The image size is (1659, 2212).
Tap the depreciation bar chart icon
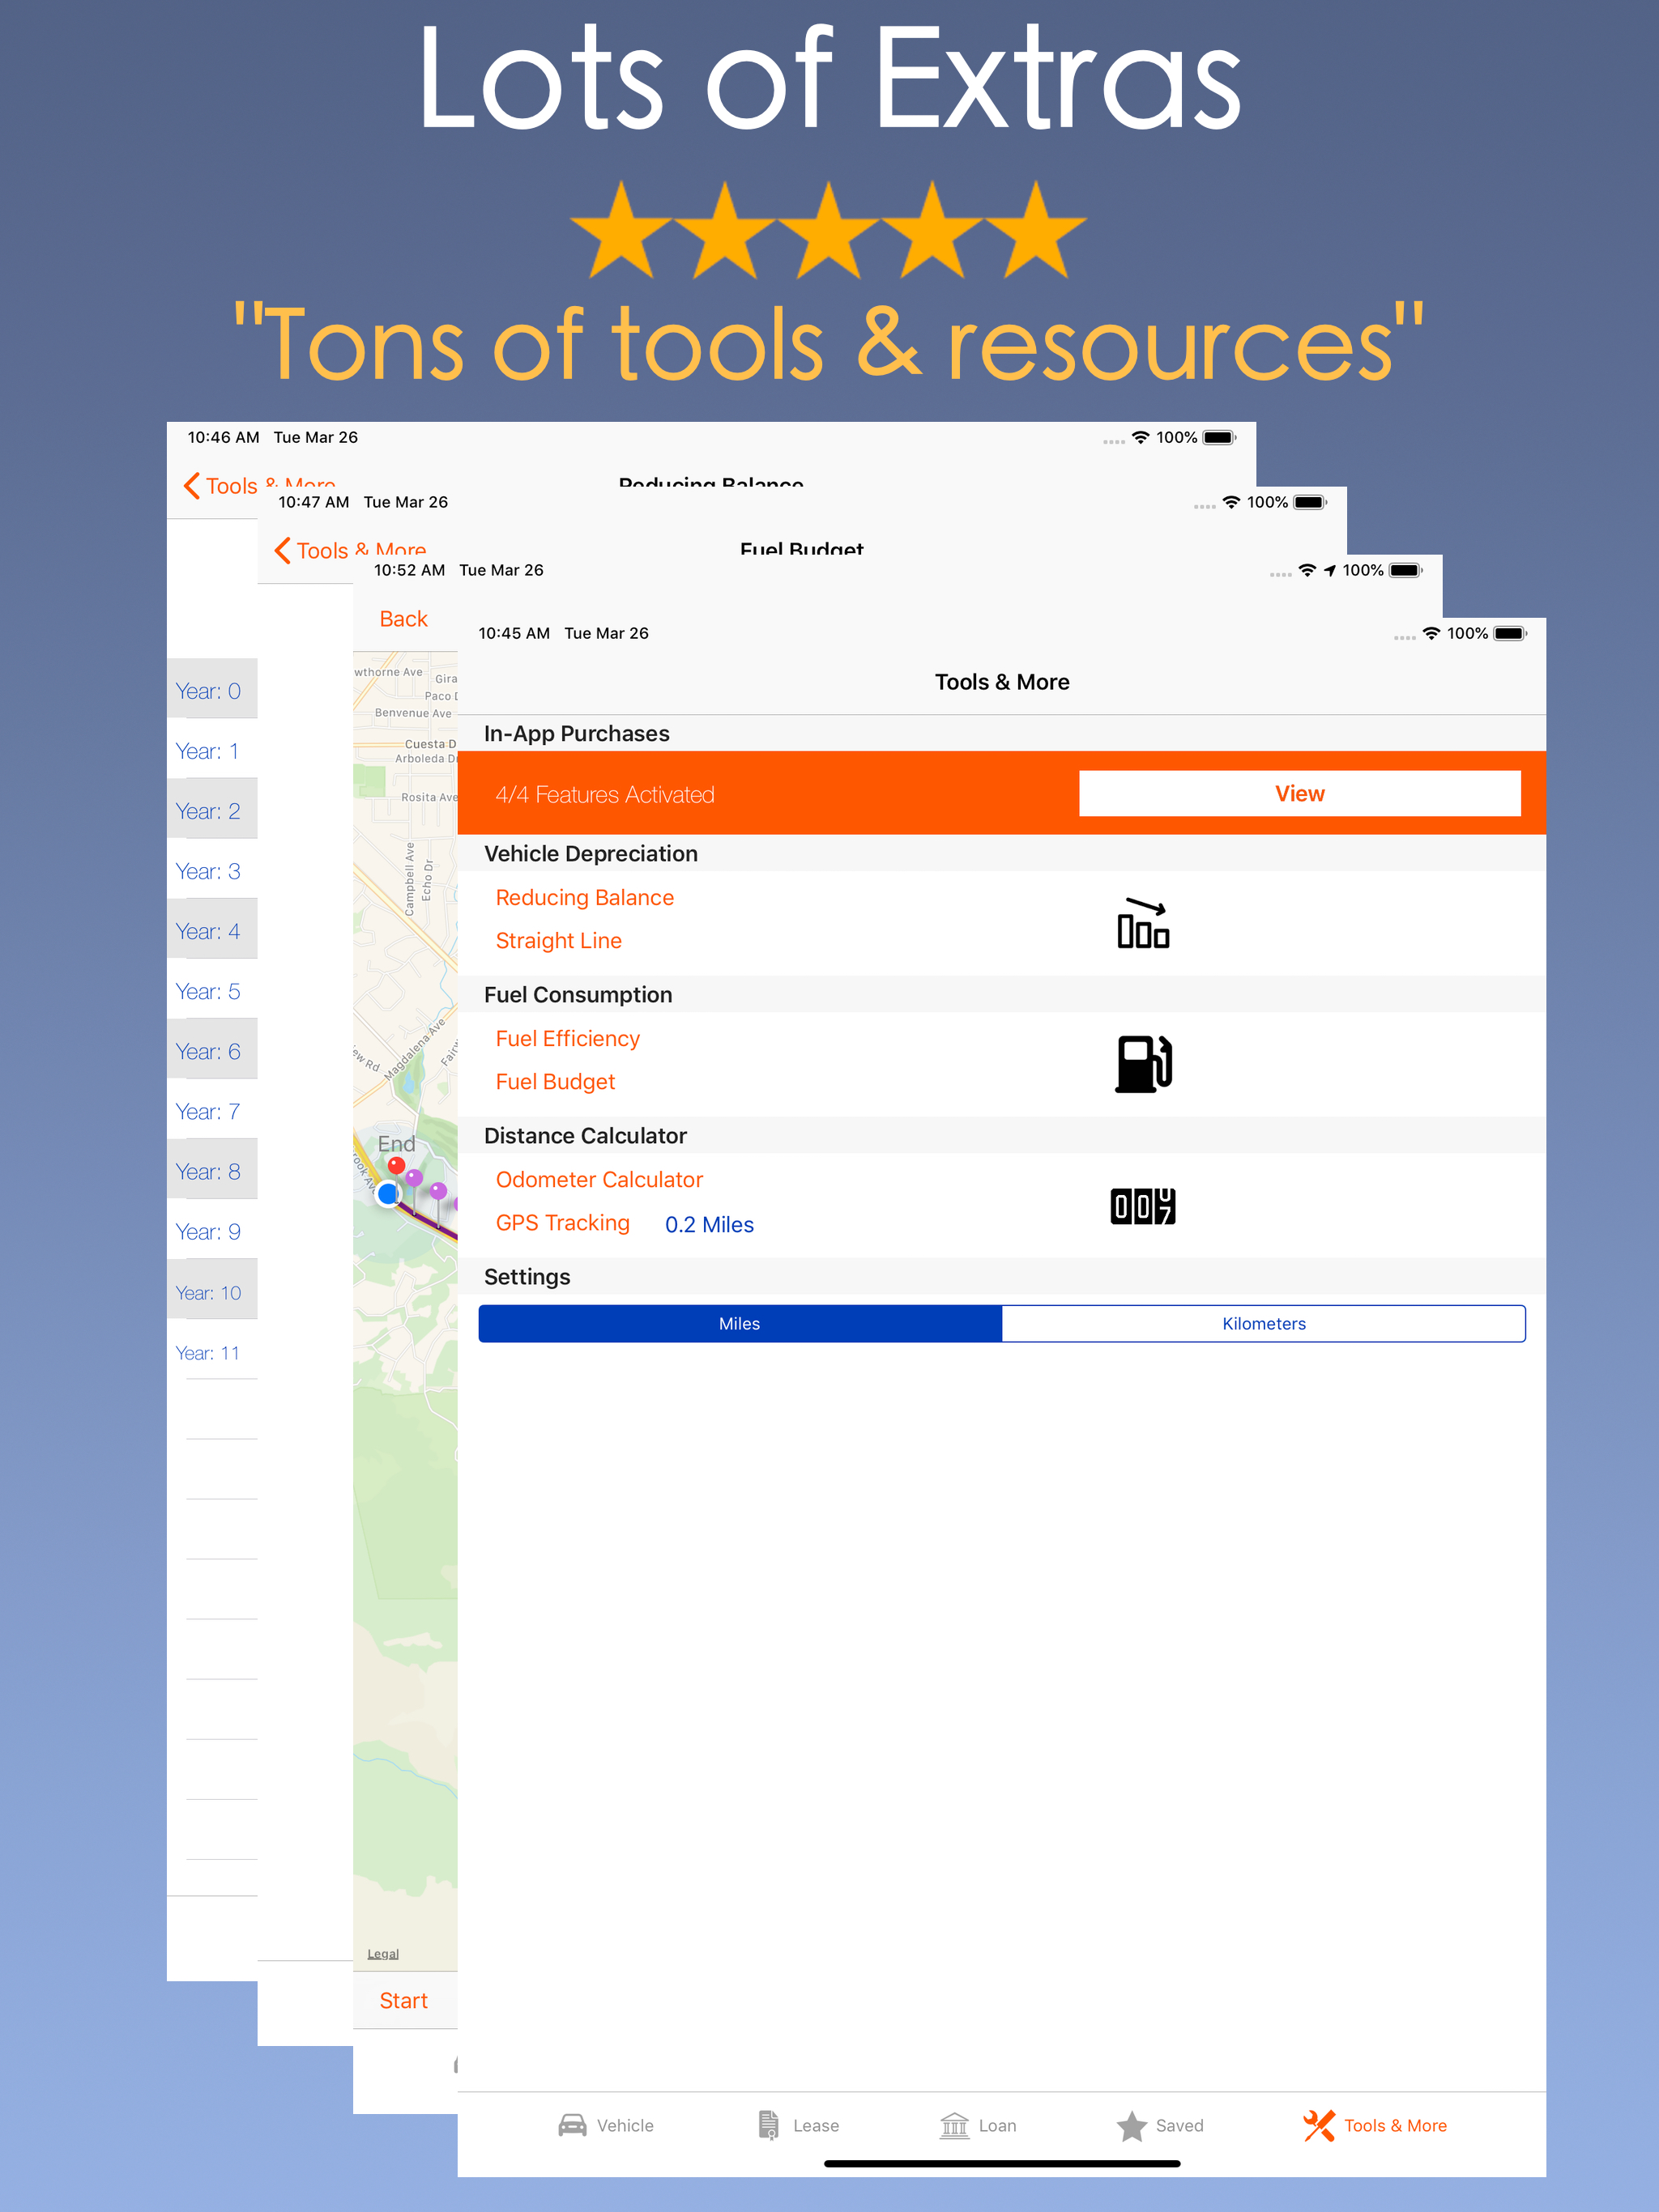coord(1143,922)
